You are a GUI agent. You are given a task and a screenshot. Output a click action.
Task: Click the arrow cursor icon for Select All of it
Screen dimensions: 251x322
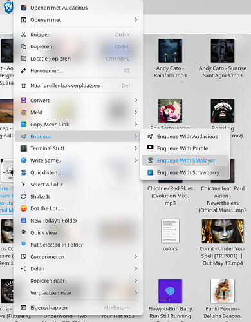[24, 185]
